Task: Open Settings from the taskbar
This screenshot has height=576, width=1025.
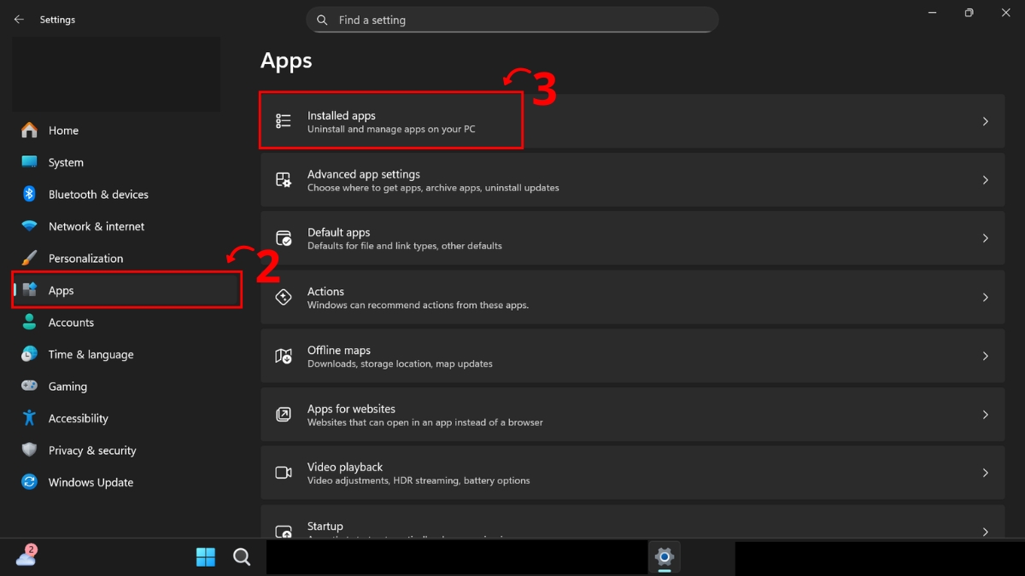Action: tap(665, 557)
